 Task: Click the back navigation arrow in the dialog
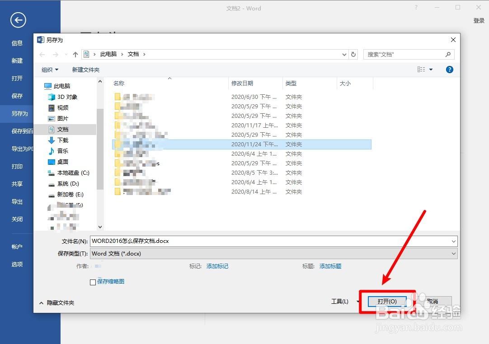pos(42,54)
